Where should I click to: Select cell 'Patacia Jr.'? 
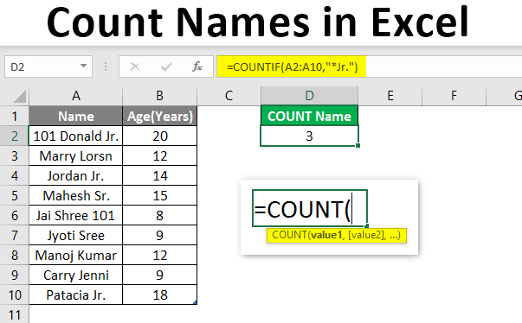coord(76,295)
